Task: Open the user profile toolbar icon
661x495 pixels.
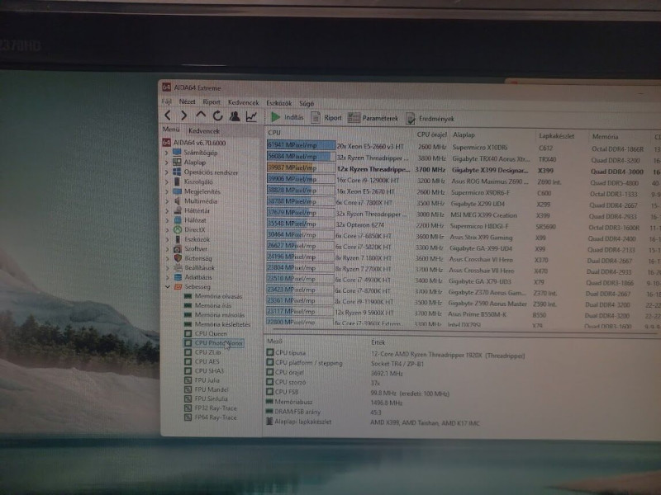Action: pyautogui.click(x=235, y=115)
